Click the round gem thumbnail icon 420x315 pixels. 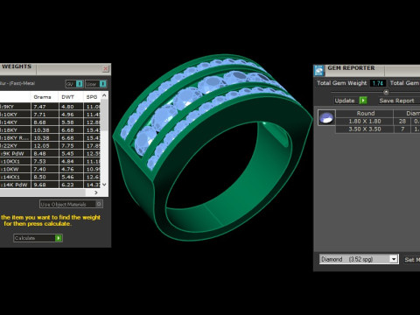pos(326,117)
